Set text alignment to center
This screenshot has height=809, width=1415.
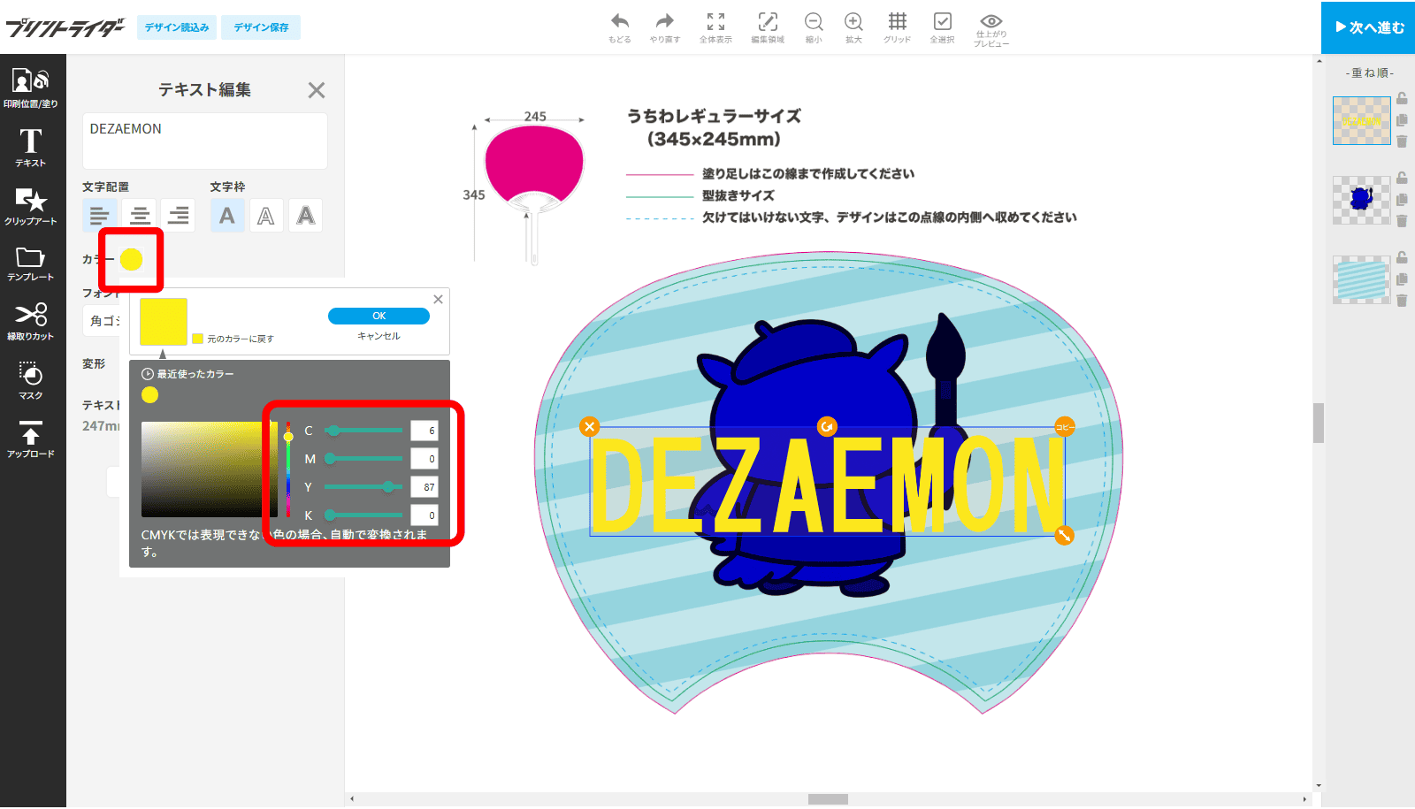(x=139, y=215)
